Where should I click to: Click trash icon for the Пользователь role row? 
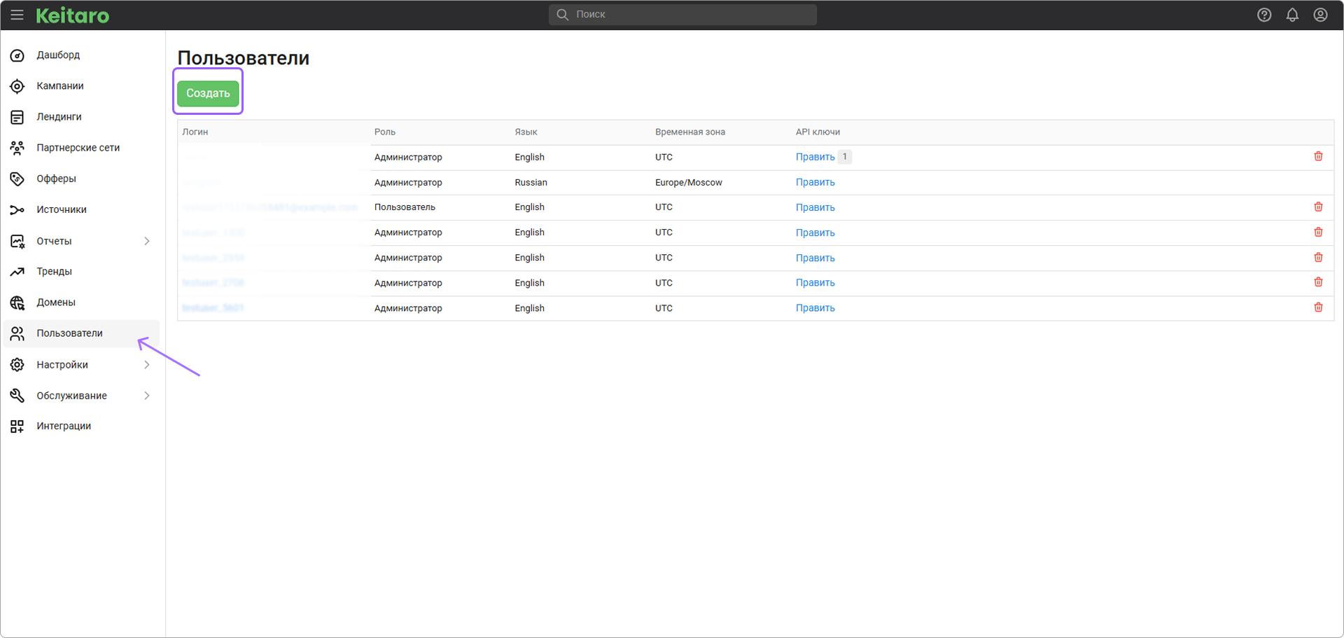[1318, 207]
